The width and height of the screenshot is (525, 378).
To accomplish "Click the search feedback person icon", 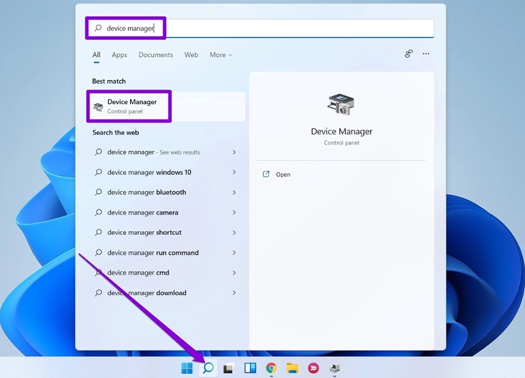I will click(409, 54).
